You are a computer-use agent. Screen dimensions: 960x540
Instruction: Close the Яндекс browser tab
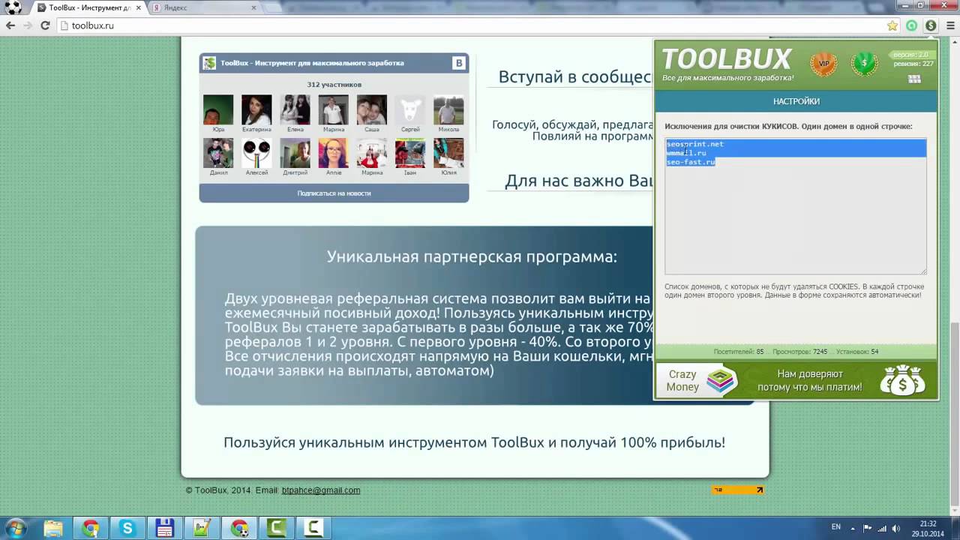point(253,7)
